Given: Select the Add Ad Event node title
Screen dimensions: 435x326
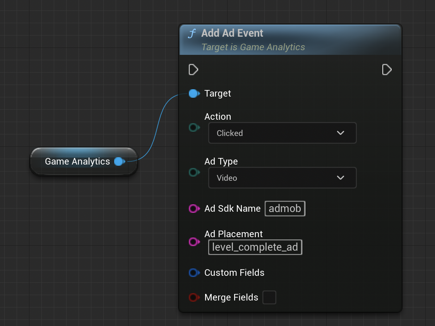Looking at the screenshot, I should (x=232, y=33).
